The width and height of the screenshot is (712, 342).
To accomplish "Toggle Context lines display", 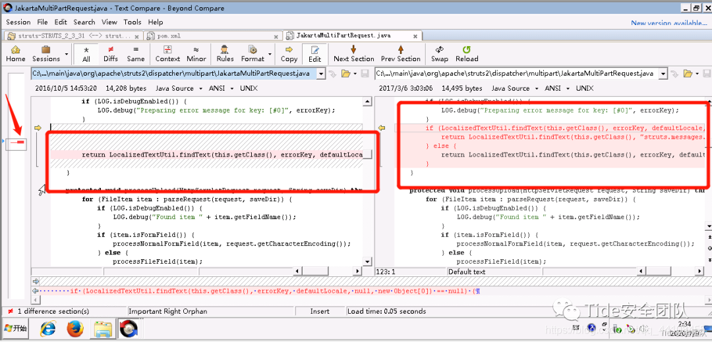I will point(167,53).
